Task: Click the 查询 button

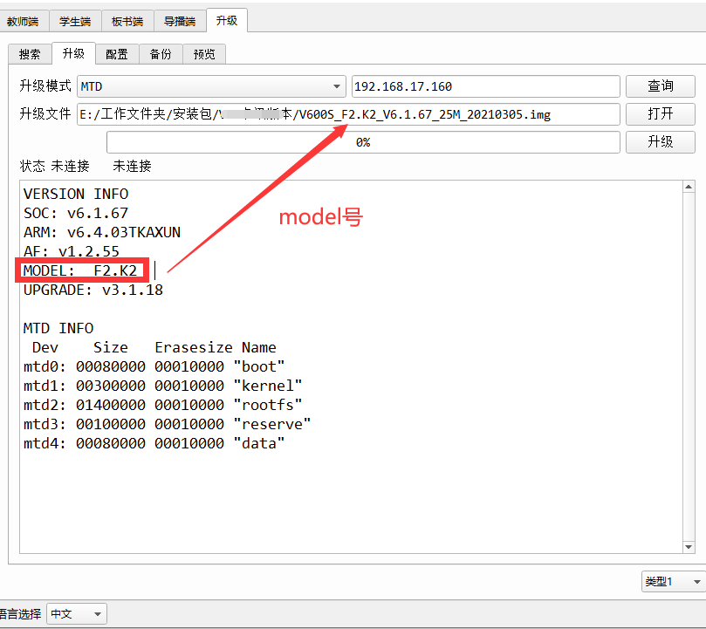Action: 661,86
